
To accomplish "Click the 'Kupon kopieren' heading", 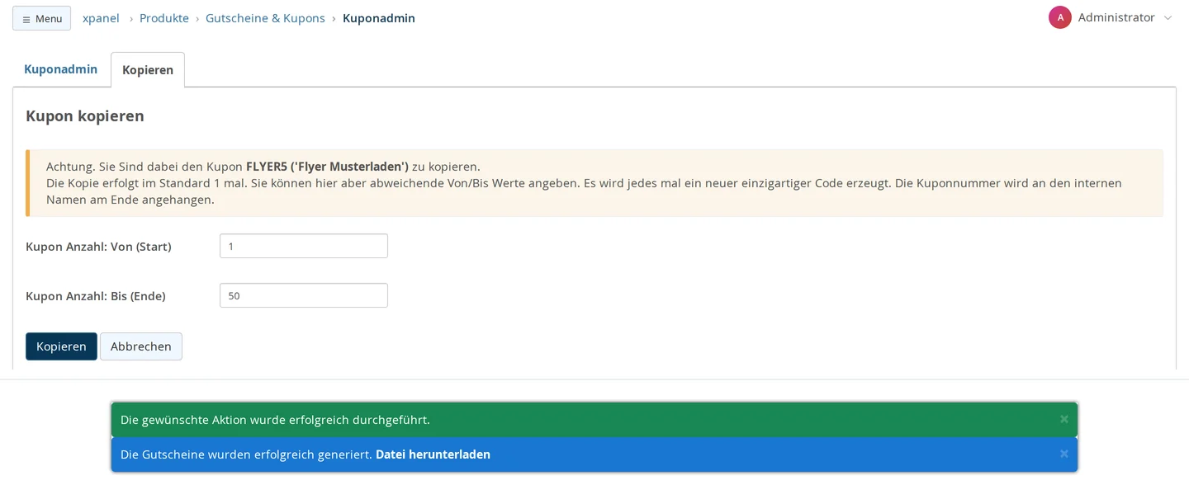I will [x=85, y=116].
